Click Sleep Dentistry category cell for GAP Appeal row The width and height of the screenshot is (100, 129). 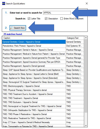(75, 70)
